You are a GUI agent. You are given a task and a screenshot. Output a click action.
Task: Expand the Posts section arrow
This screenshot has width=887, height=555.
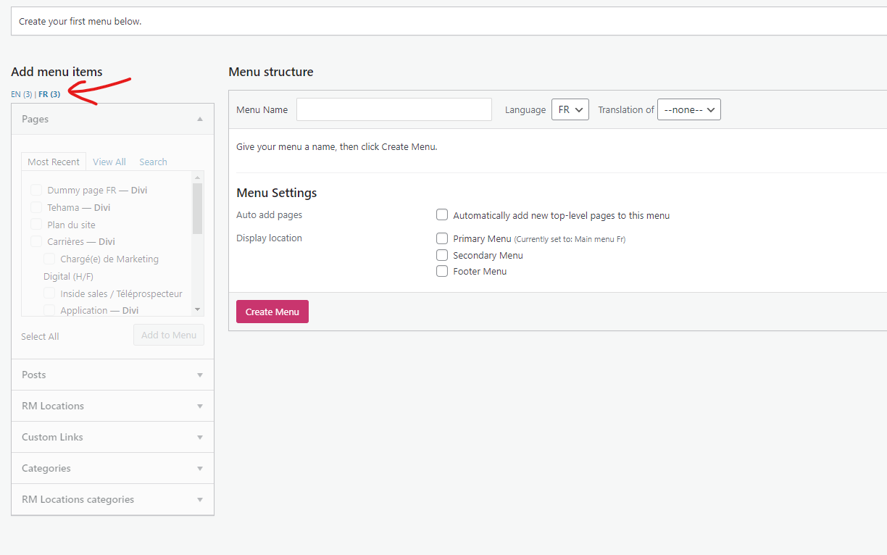(x=200, y=375)
